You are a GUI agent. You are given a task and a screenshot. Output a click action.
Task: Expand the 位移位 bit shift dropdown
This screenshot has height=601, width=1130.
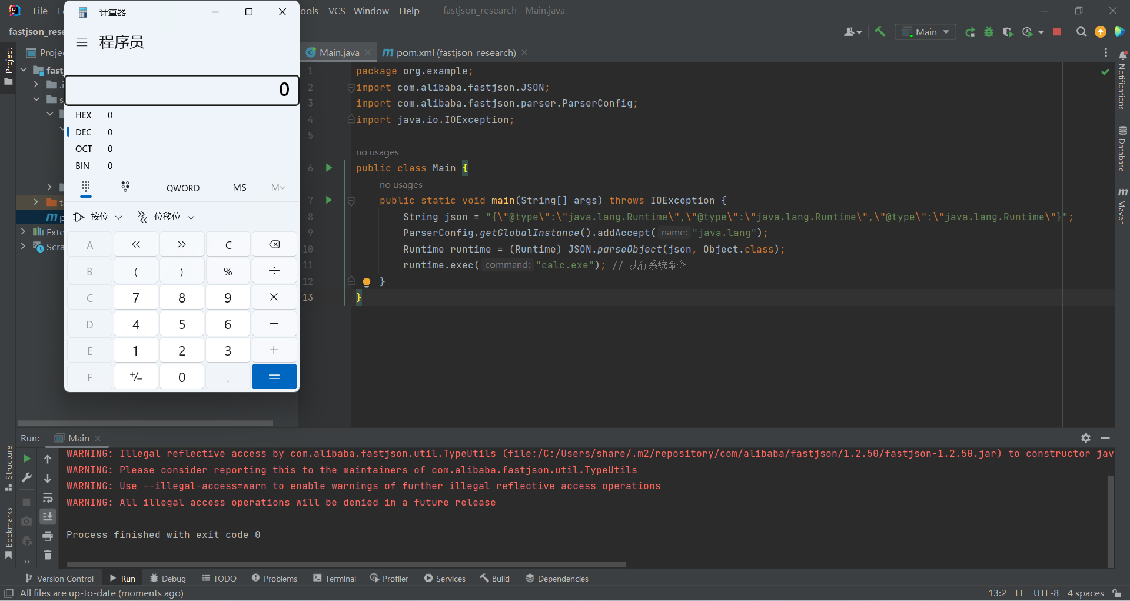166,217
